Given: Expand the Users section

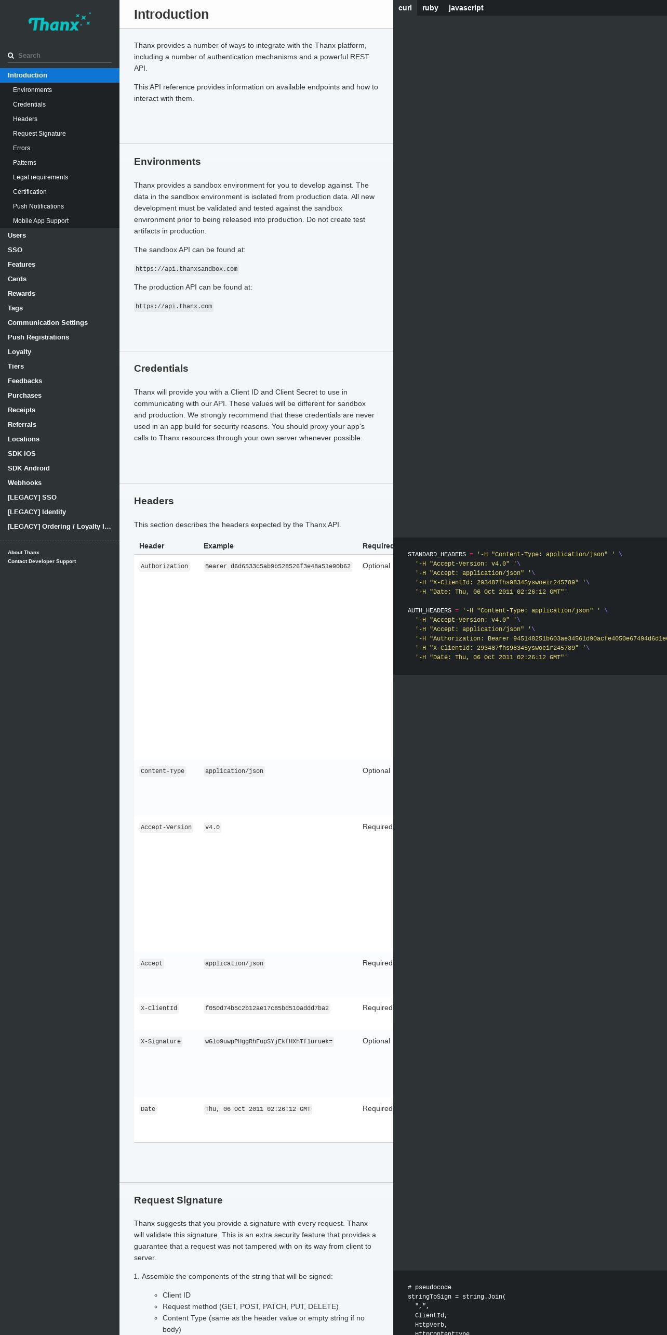Looking at the screenshot, I should point(60,235).
